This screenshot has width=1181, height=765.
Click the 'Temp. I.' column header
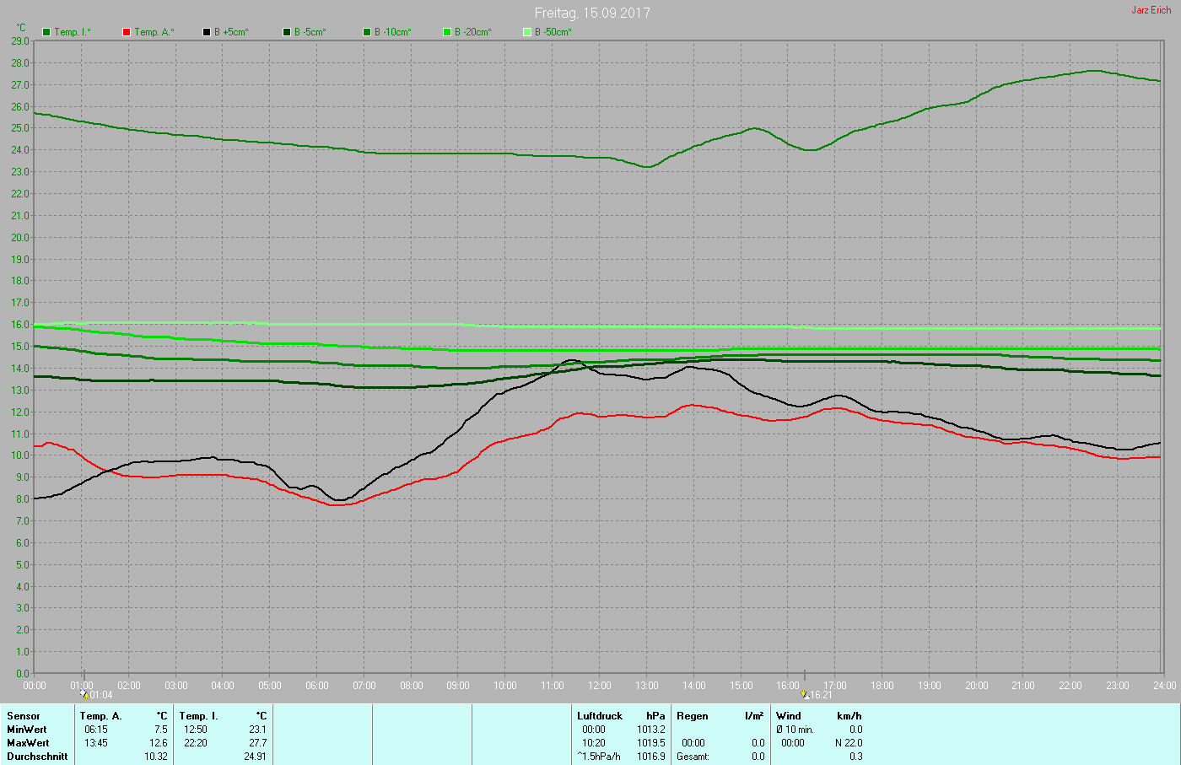click(199, 716)
